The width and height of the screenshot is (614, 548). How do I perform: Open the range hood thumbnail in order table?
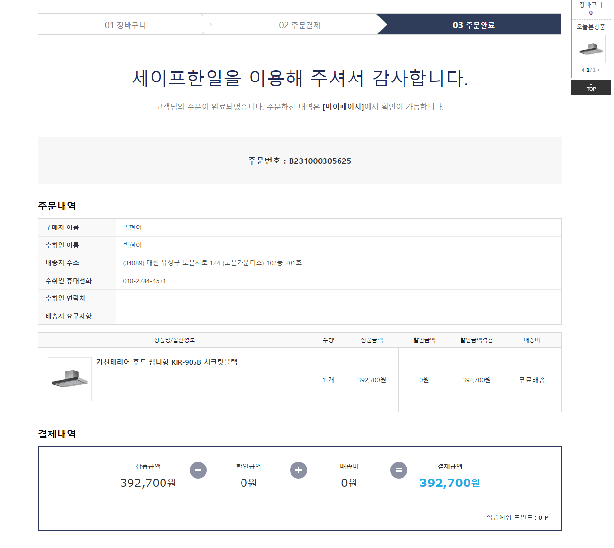click(x=70, y=379)
